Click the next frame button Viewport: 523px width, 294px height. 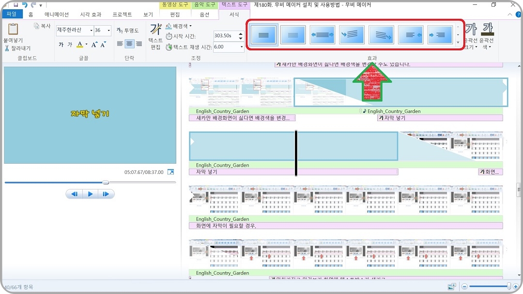[x=106, y=194]
